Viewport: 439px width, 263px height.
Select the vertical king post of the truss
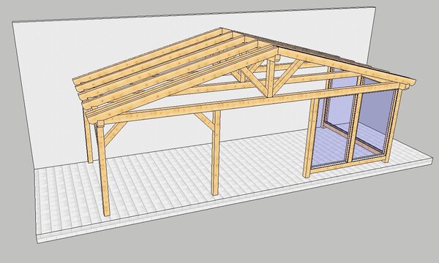[270, 77]
